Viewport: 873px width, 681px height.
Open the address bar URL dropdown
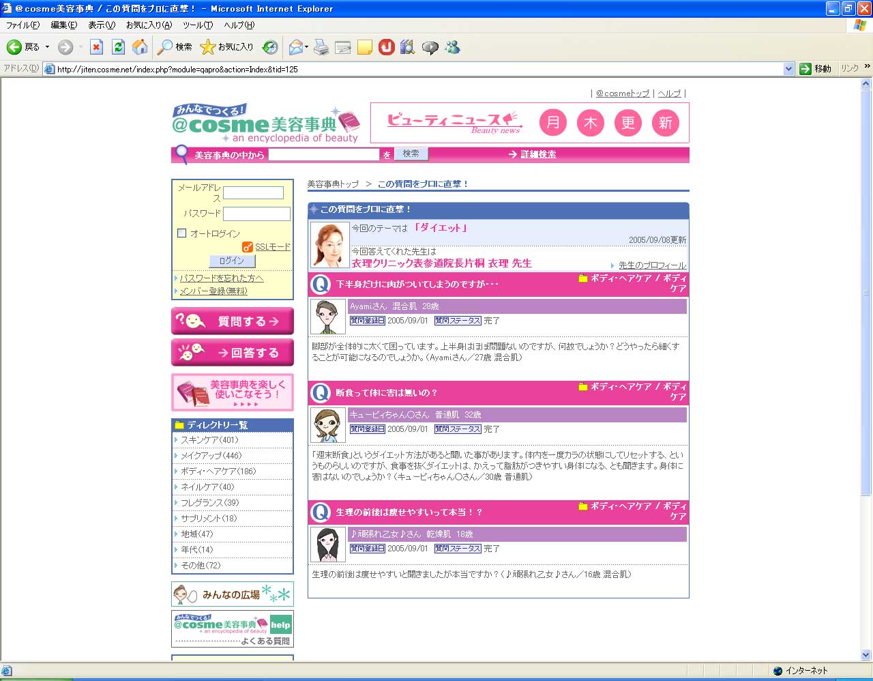[x=788, y=69]
